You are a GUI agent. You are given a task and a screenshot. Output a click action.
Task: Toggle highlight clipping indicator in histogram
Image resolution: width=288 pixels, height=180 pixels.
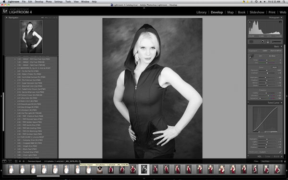coord(280,22)
